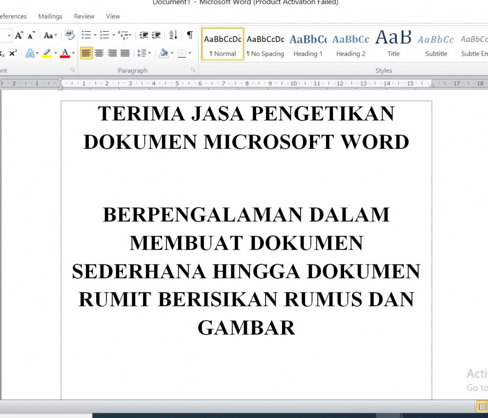Click the line DOKUMEN MICROSOFT WORD
Viewport: 488px width, 418px height.
246,142
